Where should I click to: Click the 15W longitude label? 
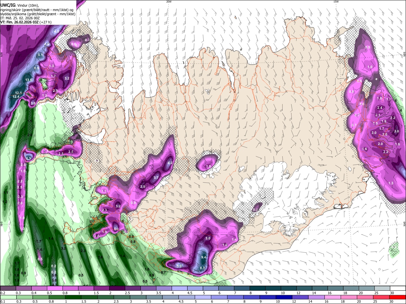point(336,2)
